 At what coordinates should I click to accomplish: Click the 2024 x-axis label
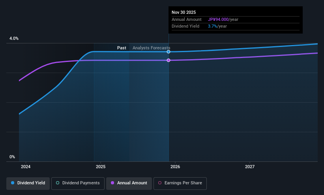click(26, 167)
